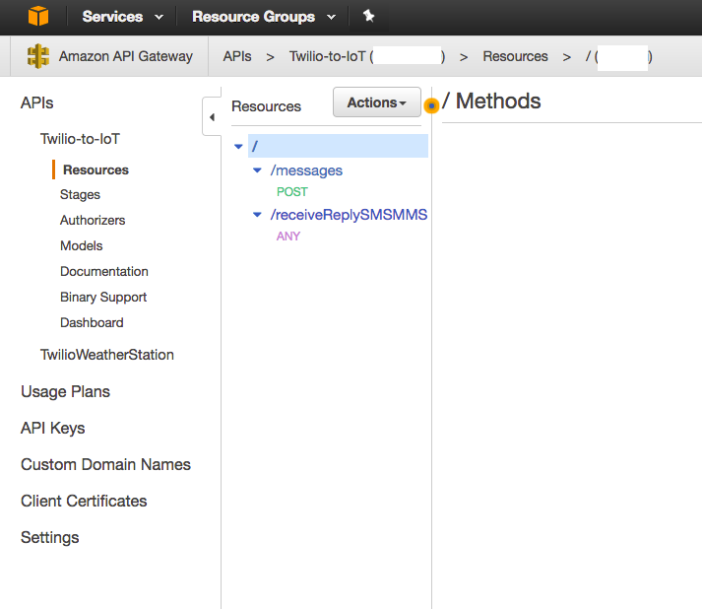This screenshot has width=702, height=609.
Task: Click the Amazon API Gateway service icon
Action: (x=38, y=56)
